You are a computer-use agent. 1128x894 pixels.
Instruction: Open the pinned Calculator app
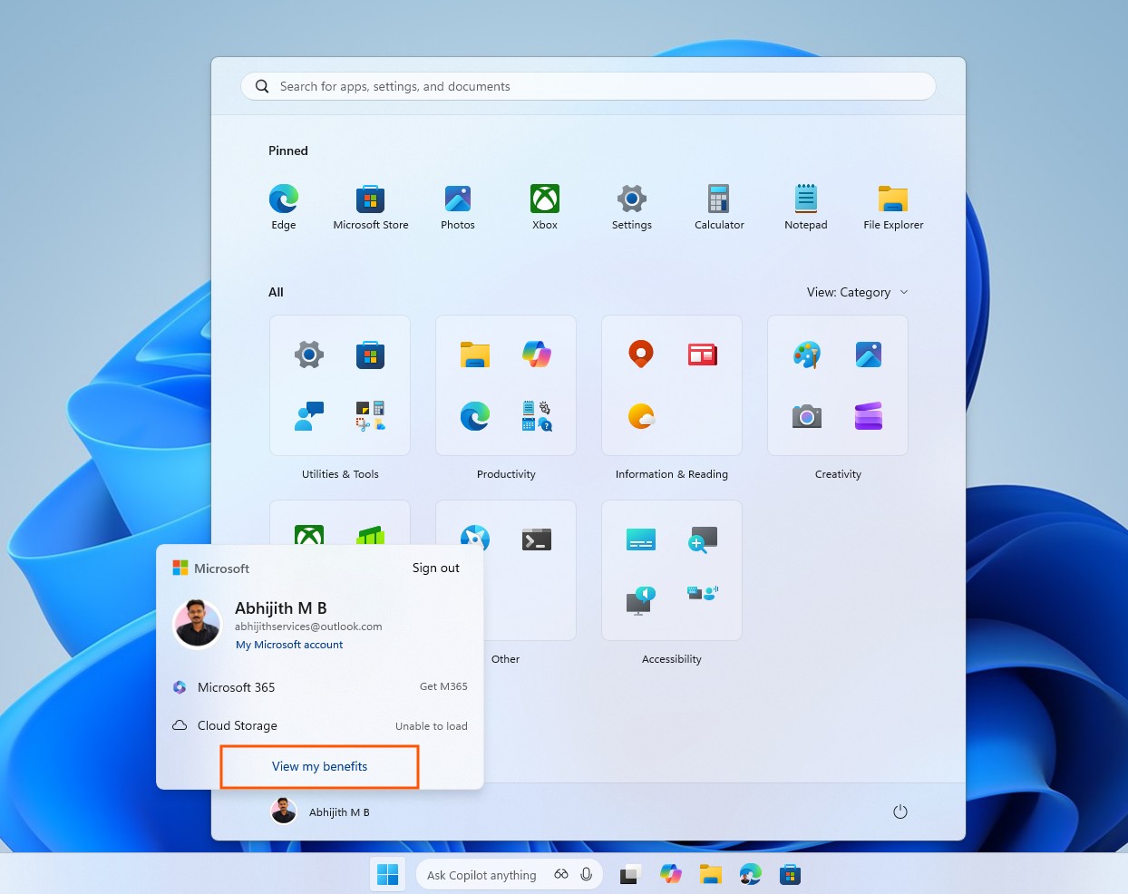point(719,199)
